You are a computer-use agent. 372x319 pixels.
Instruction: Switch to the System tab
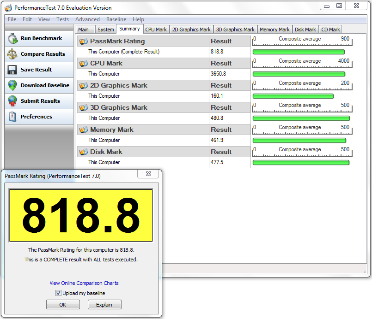[x=106, y=30]
